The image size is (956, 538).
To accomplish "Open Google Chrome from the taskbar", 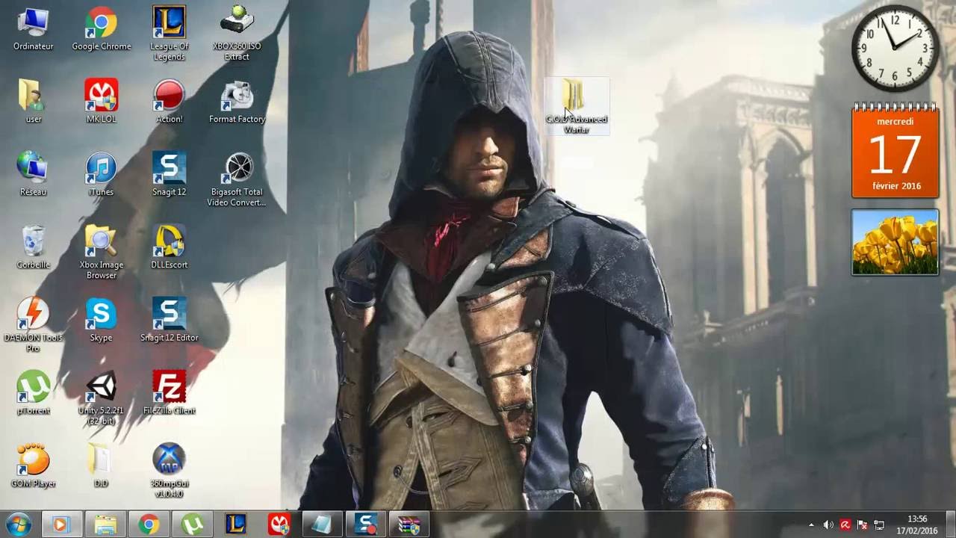I will [149, 525].
